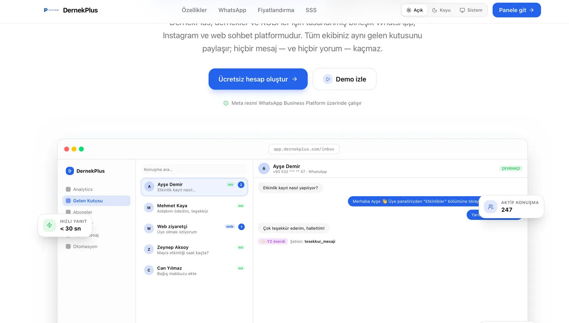
Task: Click the ÇEVRİMİÇİ status badge
Action: pyautogui.click(x=511, y=168)
